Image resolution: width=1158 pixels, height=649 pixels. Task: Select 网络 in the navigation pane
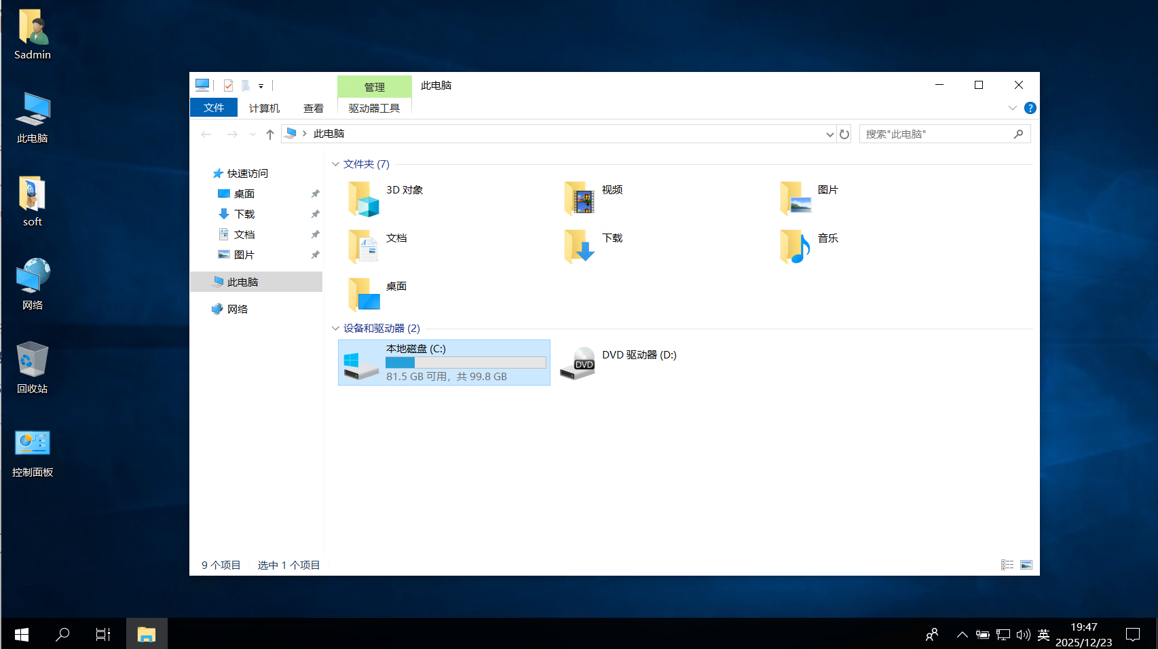point(237,309)
